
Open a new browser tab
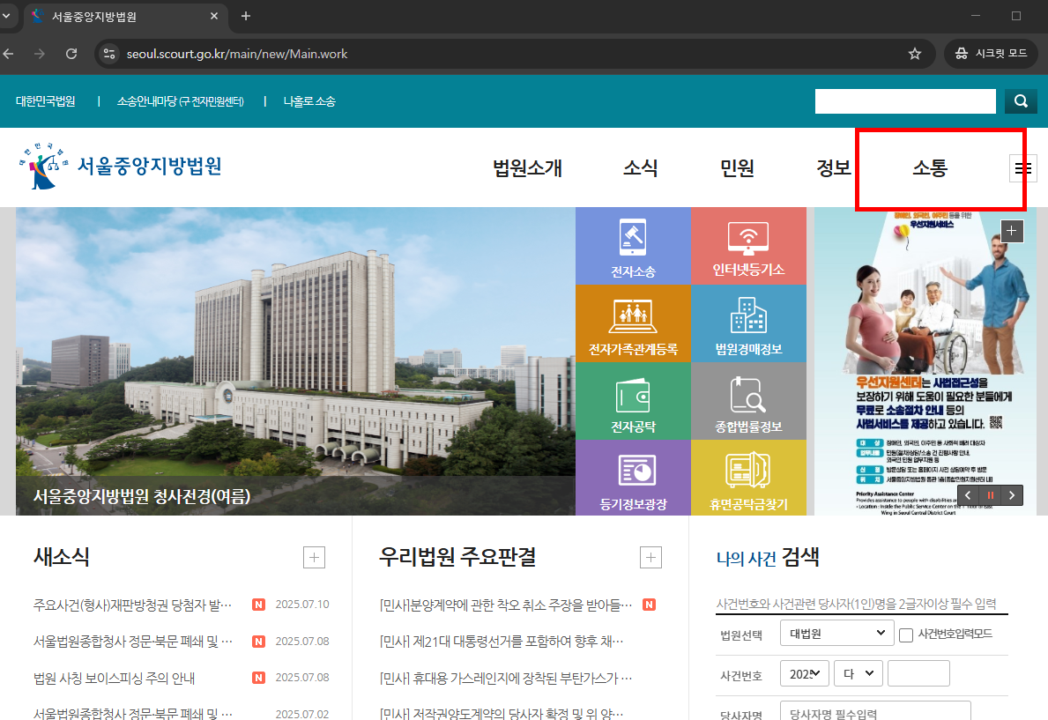click(x=246, y=16)
